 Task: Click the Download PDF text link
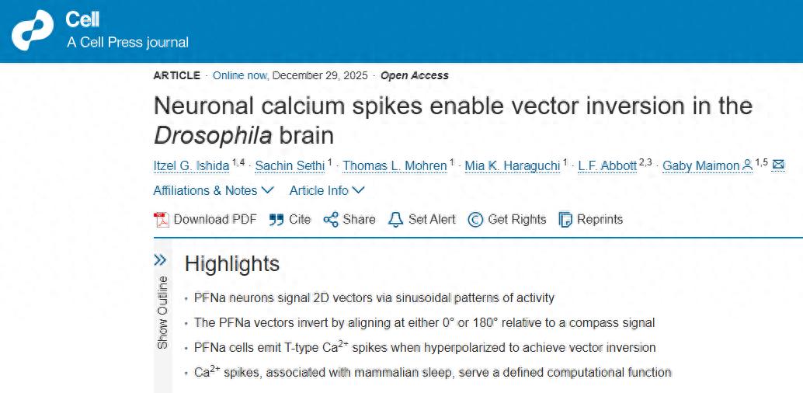[214, 220]
